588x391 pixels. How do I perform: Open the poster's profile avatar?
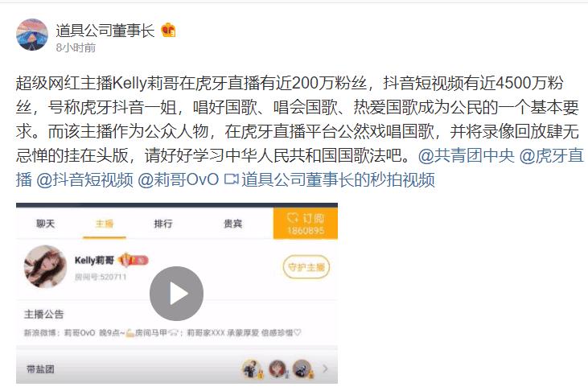point(32,35)
